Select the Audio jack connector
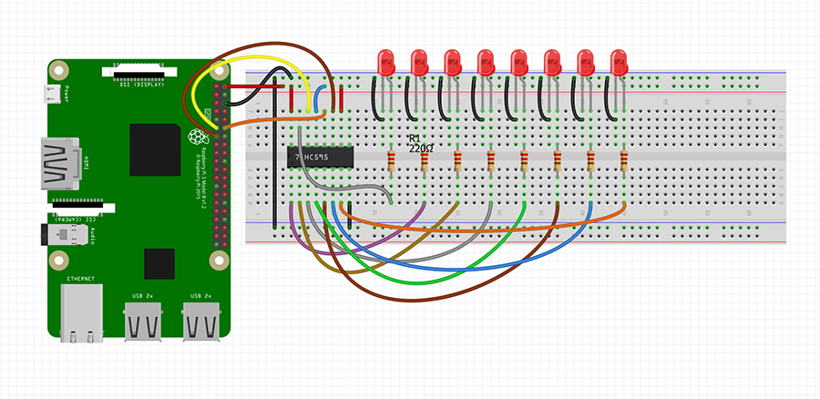The height and width of the screenshot is (399, 820). pos(61,232)
